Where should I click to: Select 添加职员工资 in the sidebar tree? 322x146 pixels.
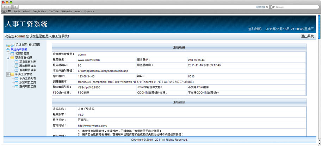27,82
